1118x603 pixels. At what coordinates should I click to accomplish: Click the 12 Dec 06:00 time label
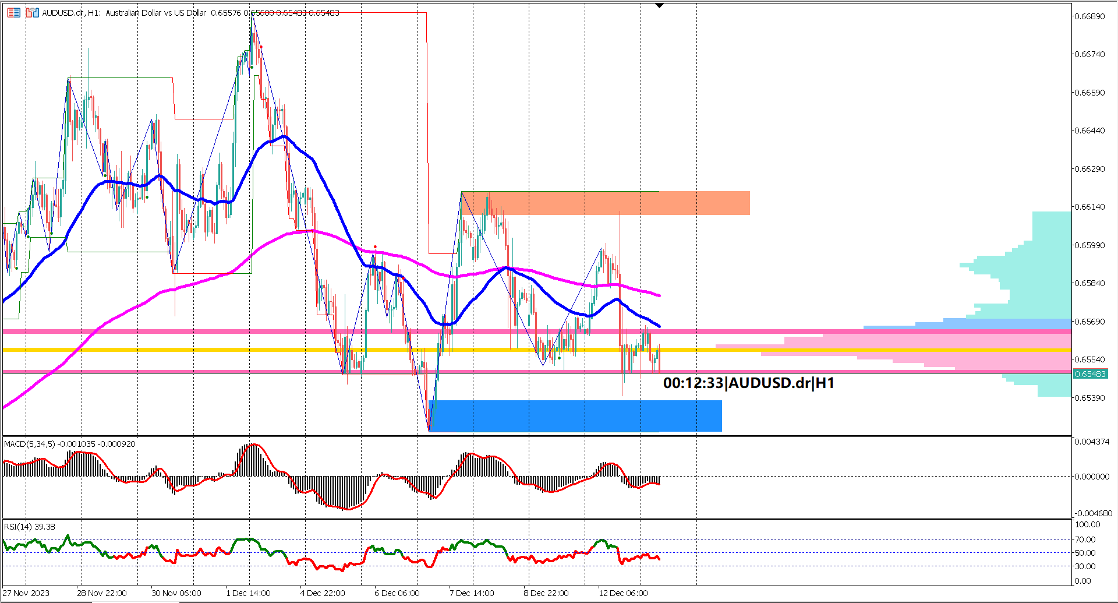pyautogui.click(x=623, y=593)
